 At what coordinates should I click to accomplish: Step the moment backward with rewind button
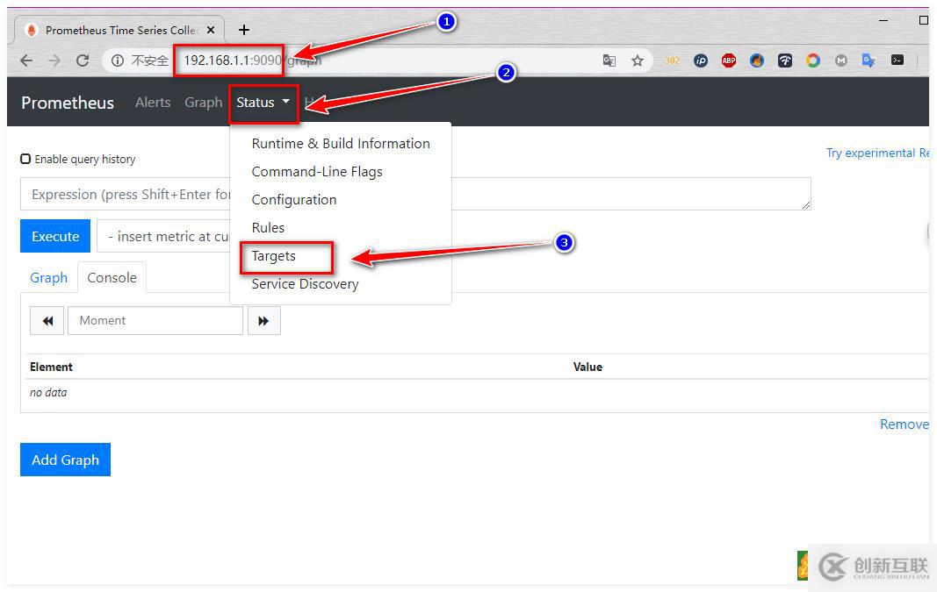[x=47, y=320]
